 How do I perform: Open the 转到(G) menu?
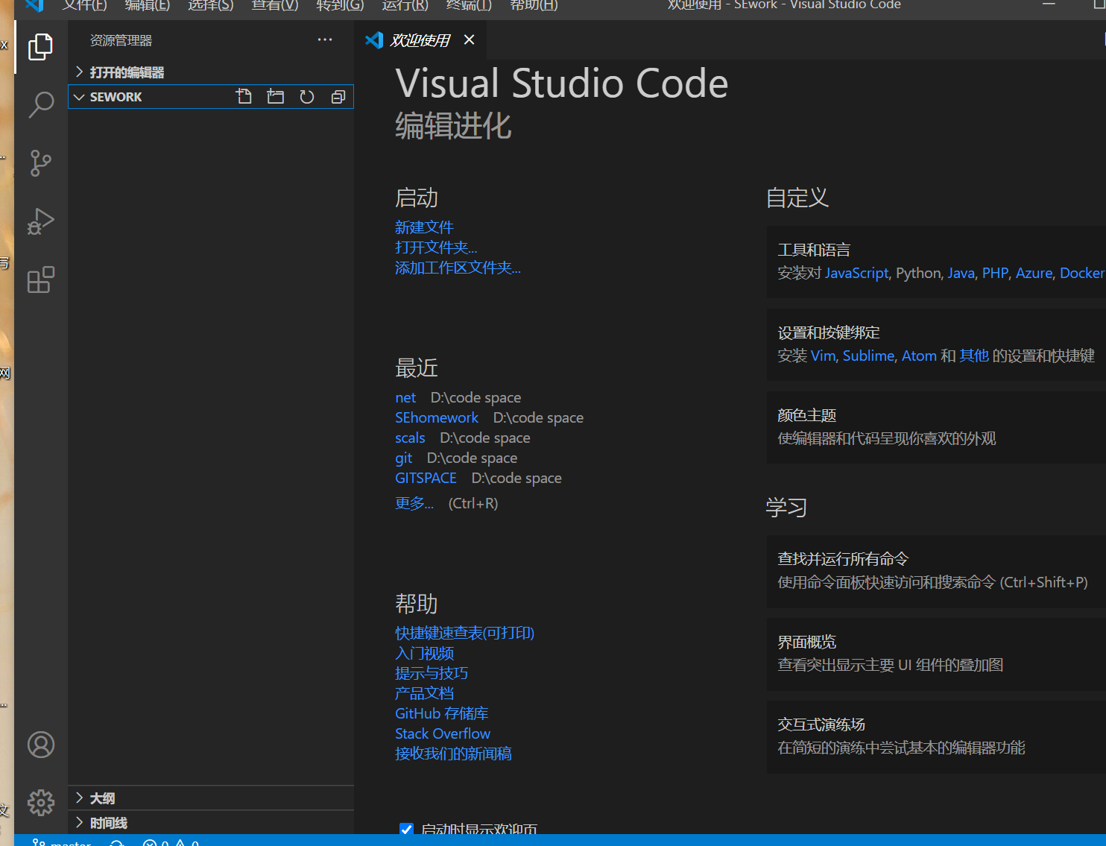(340, 5)
